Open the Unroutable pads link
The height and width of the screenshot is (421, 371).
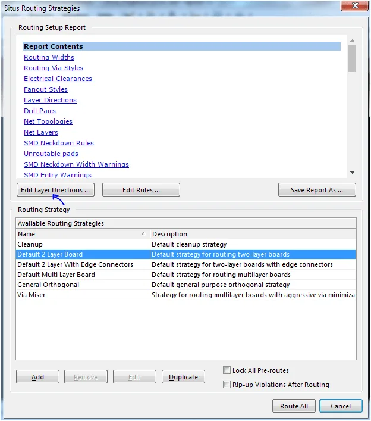click(51, 154)
